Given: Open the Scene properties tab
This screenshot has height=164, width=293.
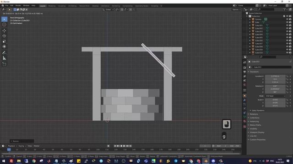Looking at the screenshot, I should click(244, 81).
